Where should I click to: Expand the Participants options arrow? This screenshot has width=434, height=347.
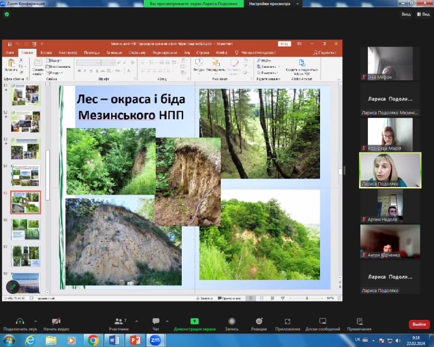pos(136,321)
